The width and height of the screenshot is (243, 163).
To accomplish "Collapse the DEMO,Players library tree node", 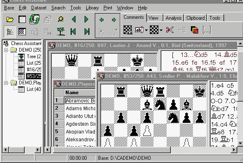I will (x=6, y=83).
